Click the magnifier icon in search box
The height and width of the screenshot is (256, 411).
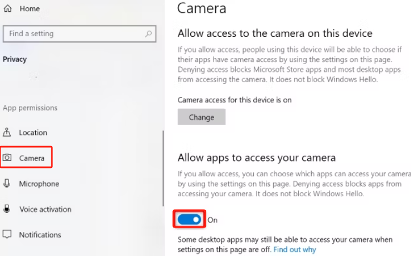(148, 34)
